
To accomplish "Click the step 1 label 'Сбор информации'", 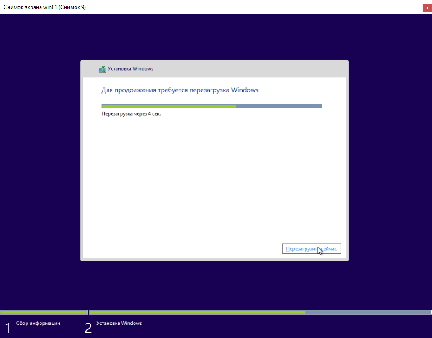I will click(38, 323).
